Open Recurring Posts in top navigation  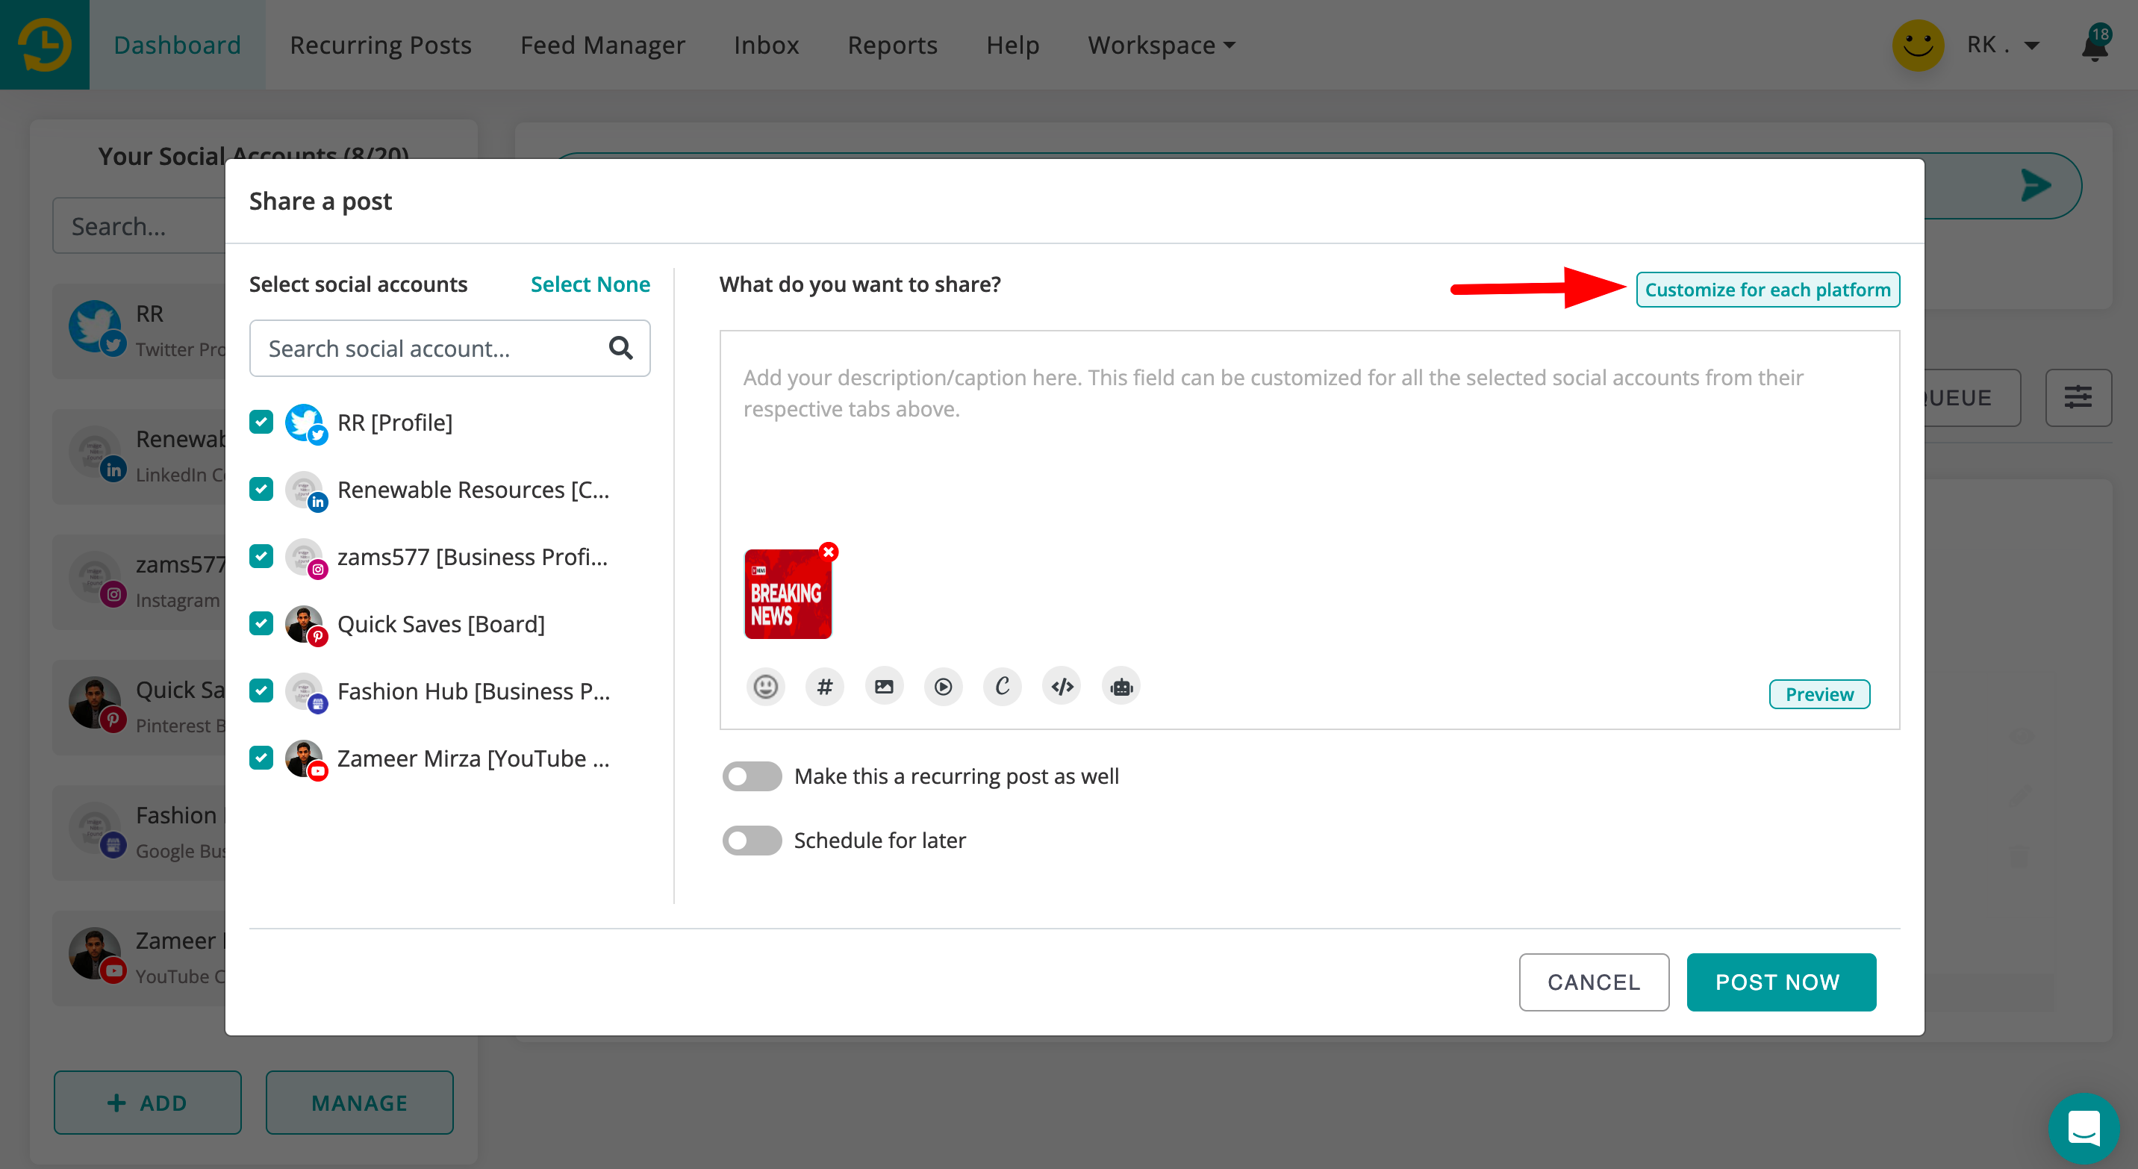[x=380, y=45]
